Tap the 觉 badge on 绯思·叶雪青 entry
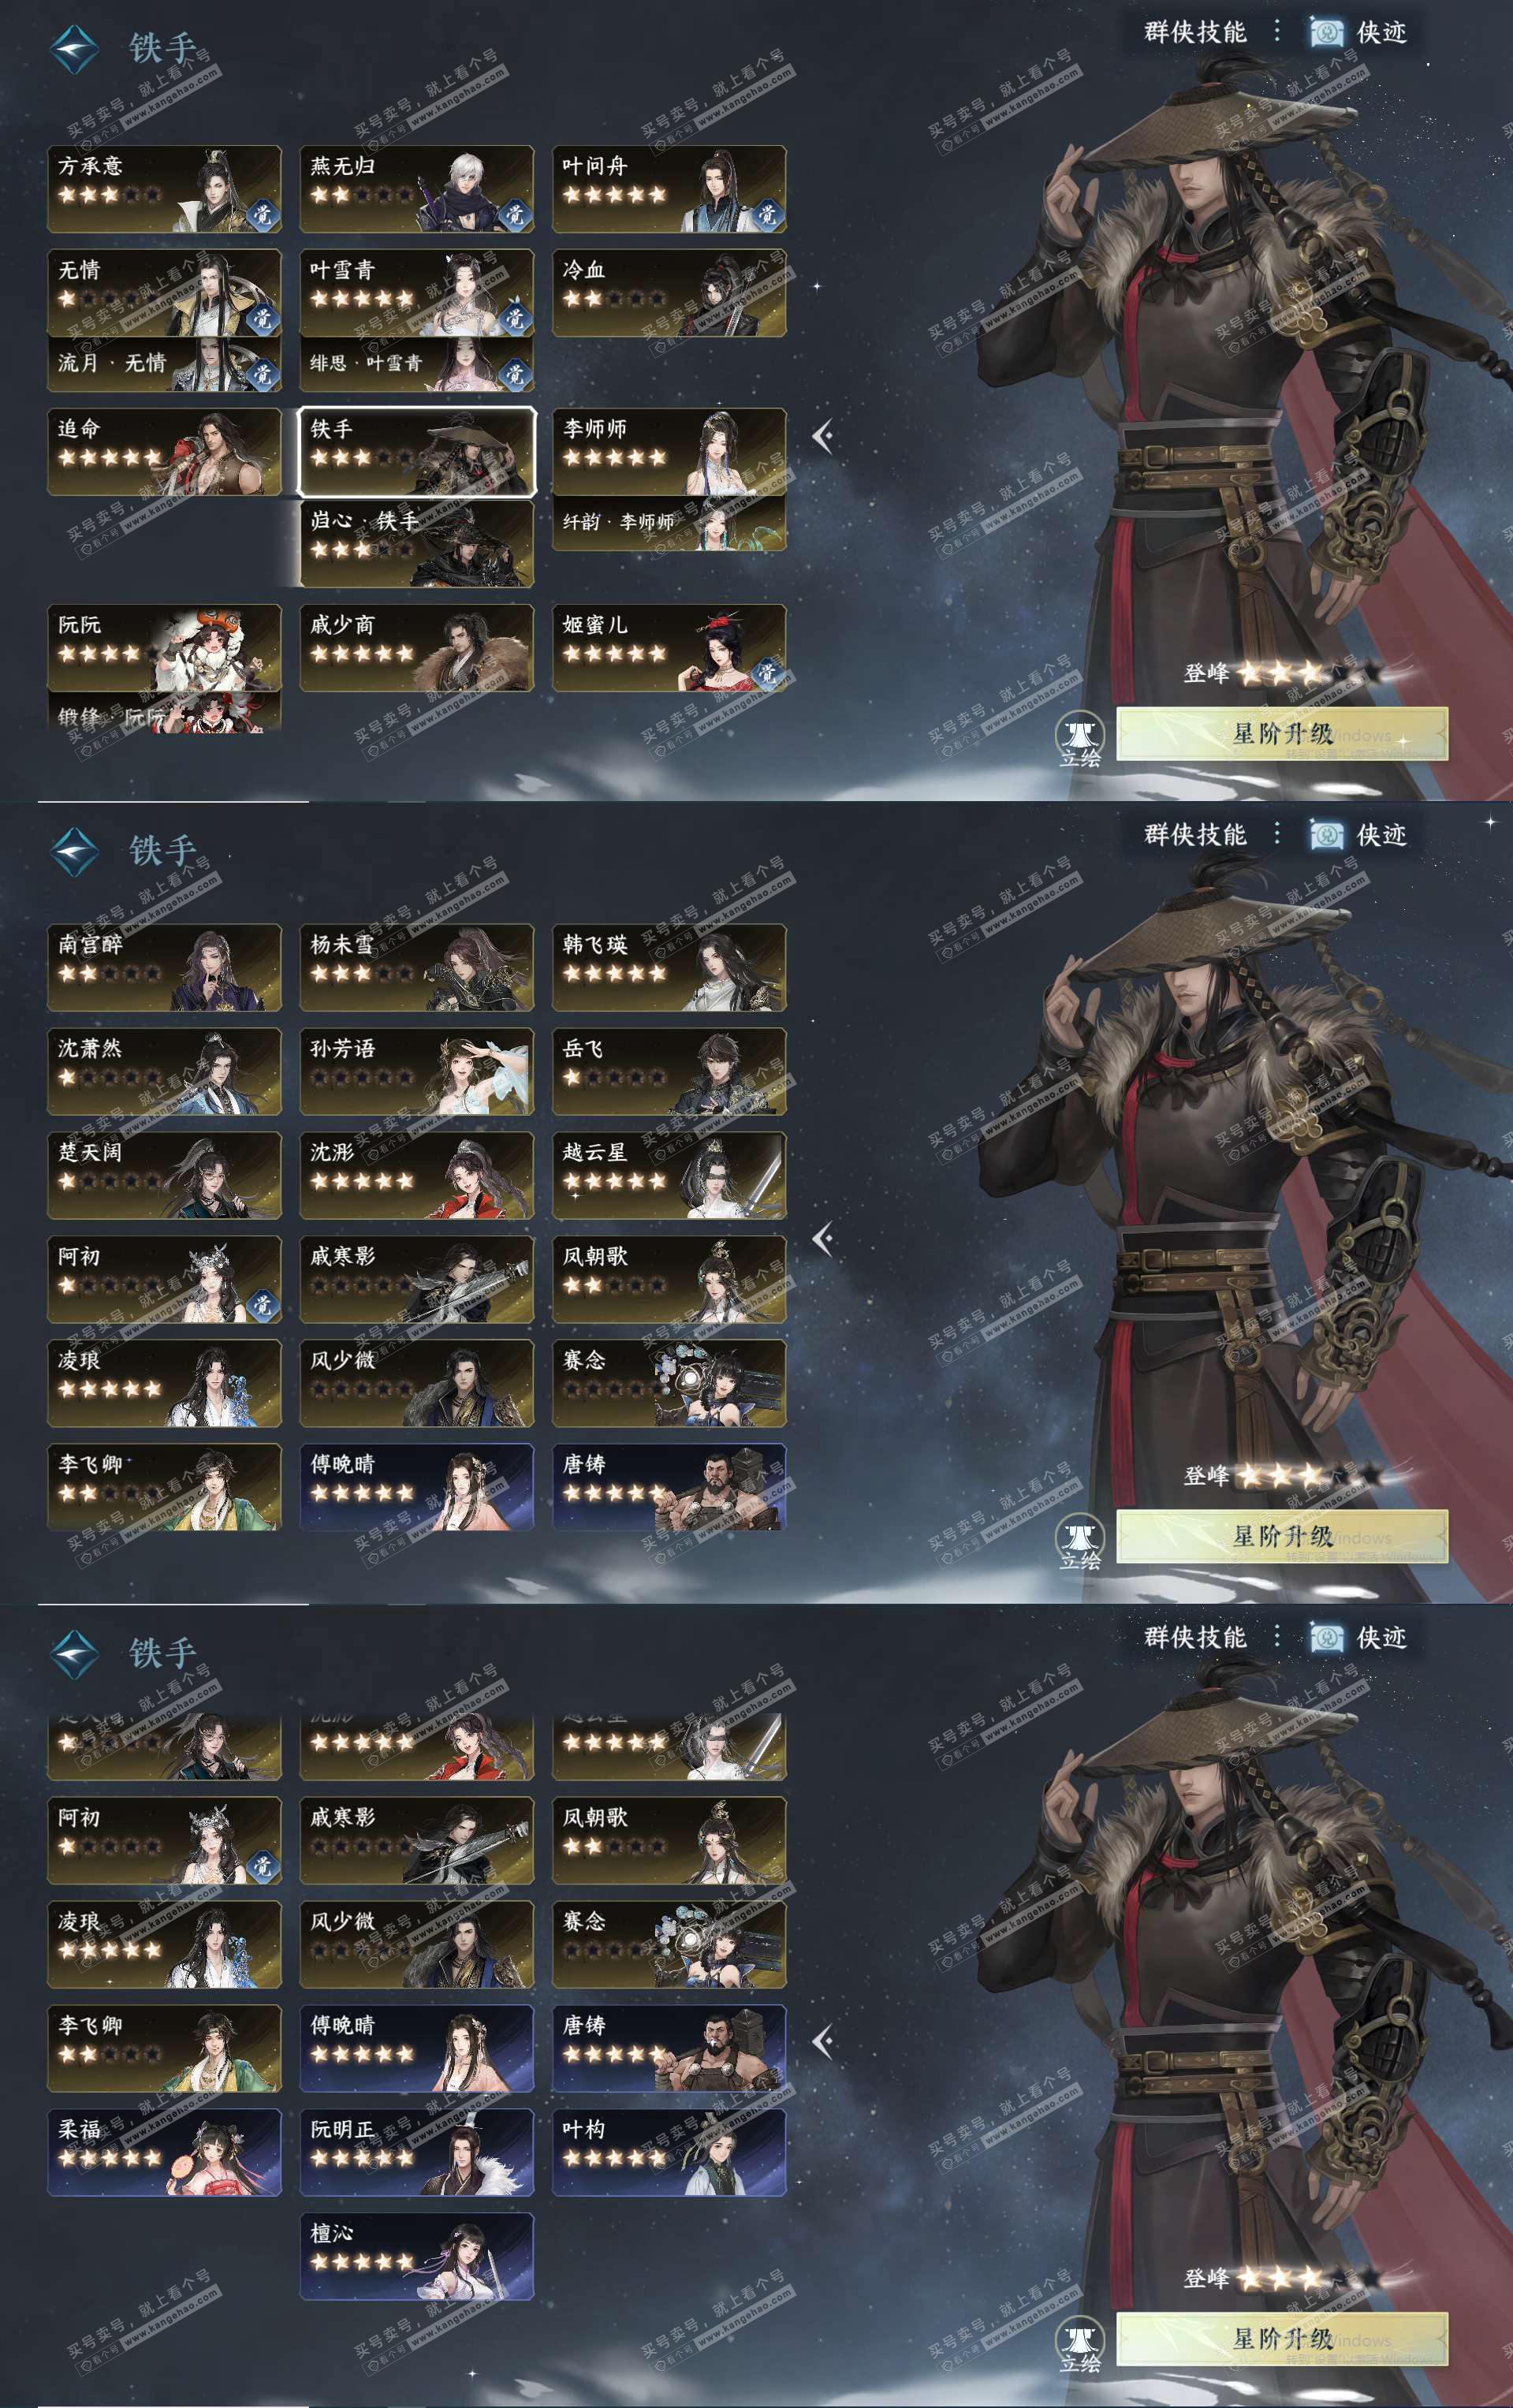This screenshot has width=1513, height=2408. 514,373
